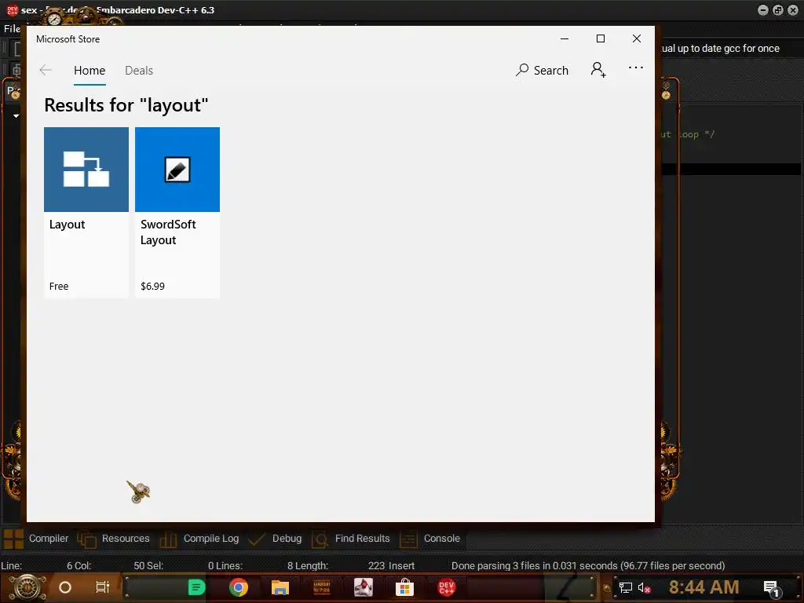The height and width of the screenshot is (603, 804).
Task: Open the three-dots See more menu
Action: click(636, 68)
